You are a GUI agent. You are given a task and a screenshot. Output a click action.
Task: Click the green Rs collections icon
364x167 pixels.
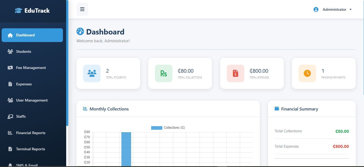[164, 73]
